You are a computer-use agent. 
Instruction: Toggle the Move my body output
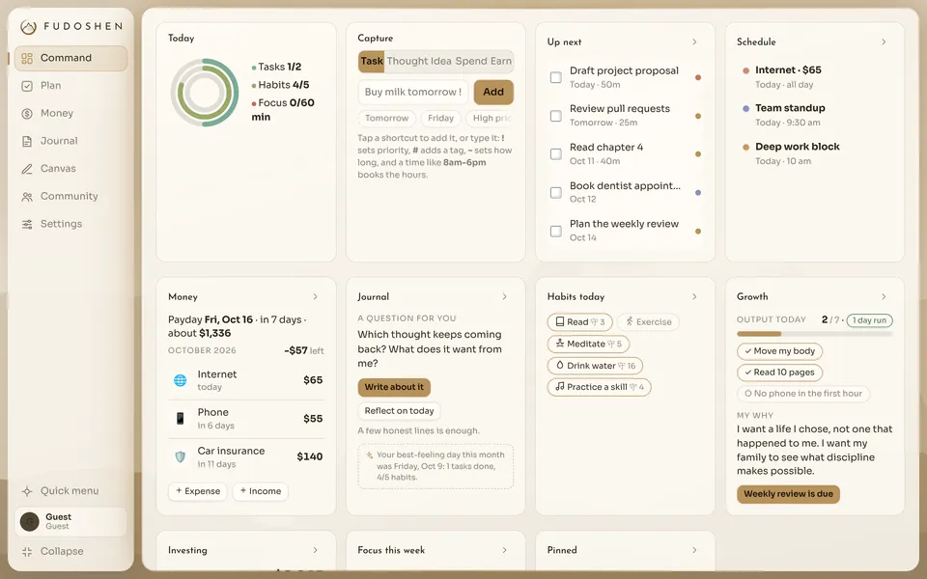coord(780,351)
